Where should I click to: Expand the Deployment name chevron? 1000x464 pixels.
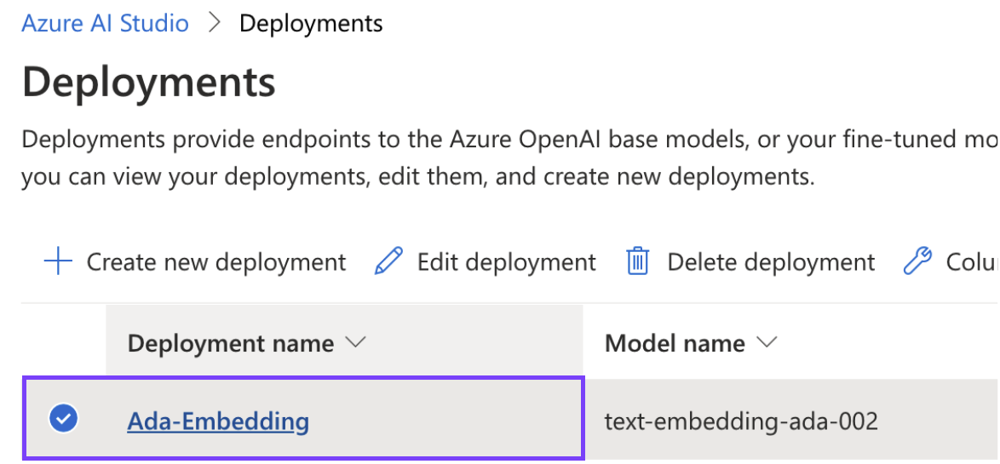click(x=354, y=343)
